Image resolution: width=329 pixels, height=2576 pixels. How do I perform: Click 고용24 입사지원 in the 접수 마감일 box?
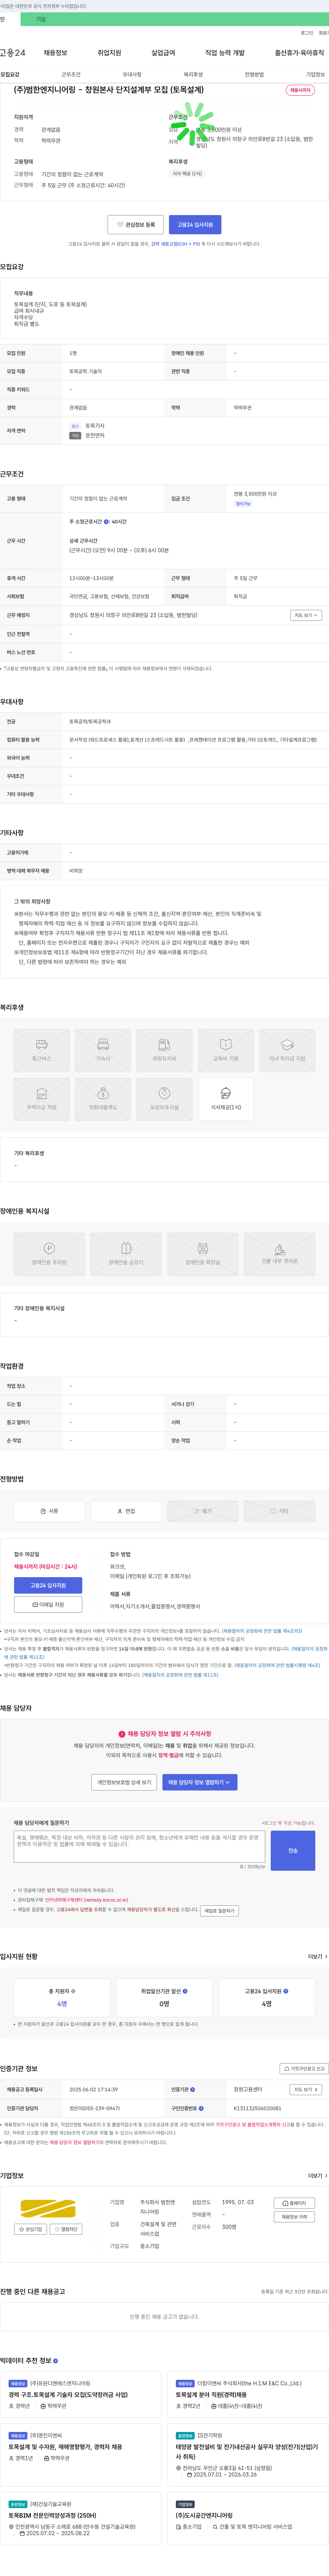tap(48, 1585)
